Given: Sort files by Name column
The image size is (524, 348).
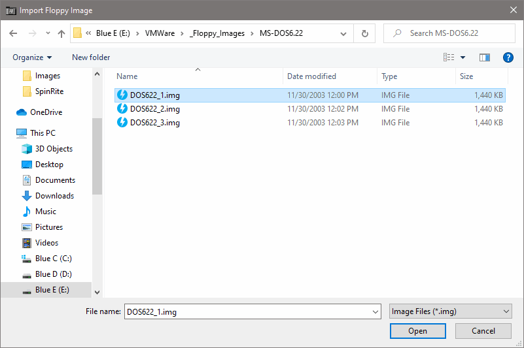Looking at the screenshot, I should click(x=127, y=76).
